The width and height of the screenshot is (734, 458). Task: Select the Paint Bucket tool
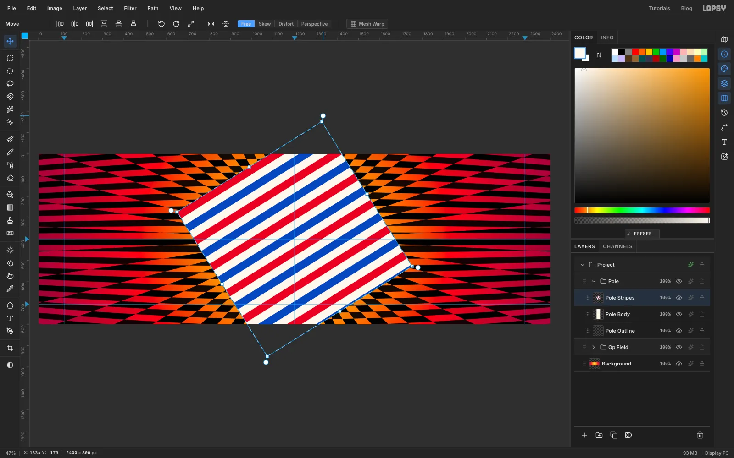pyautogui.click(x=10, y=195)
